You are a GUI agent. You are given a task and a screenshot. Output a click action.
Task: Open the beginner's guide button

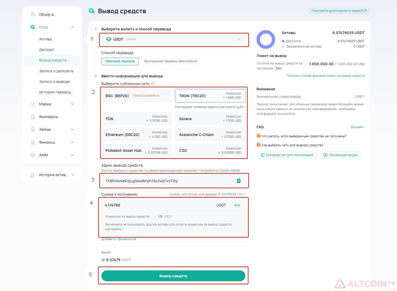pyautogui.click(x=287, y=155)
